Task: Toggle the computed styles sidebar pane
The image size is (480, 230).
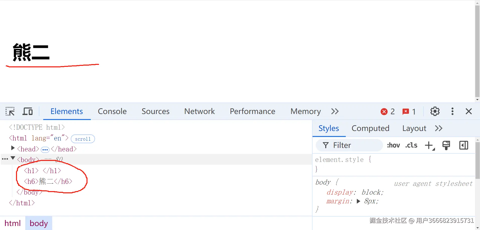Action: click(463, 145)
